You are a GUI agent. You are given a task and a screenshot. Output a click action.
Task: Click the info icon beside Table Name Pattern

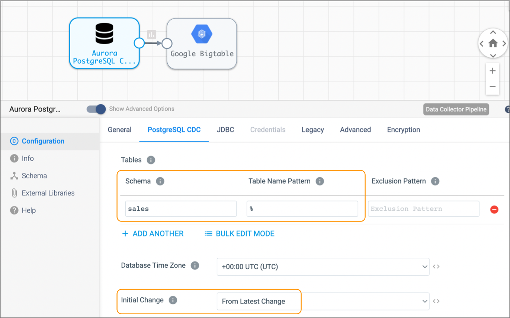coord(320,181)
